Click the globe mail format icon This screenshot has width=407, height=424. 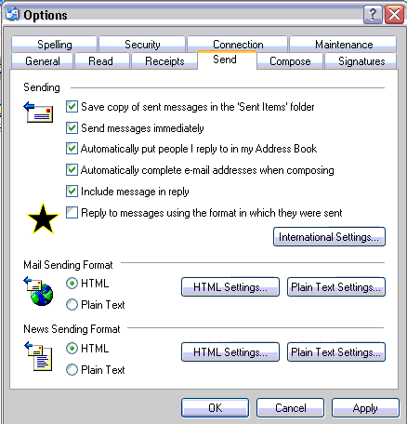38,291
